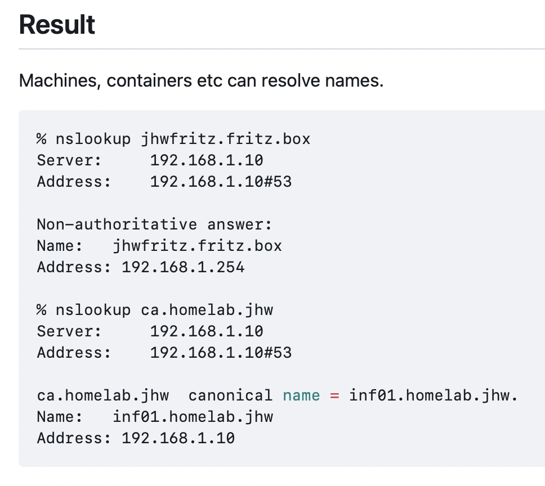Click the red equals sign
Image resolution: width=545 pixels, height=486 pixels.
(x=334, y=395)
